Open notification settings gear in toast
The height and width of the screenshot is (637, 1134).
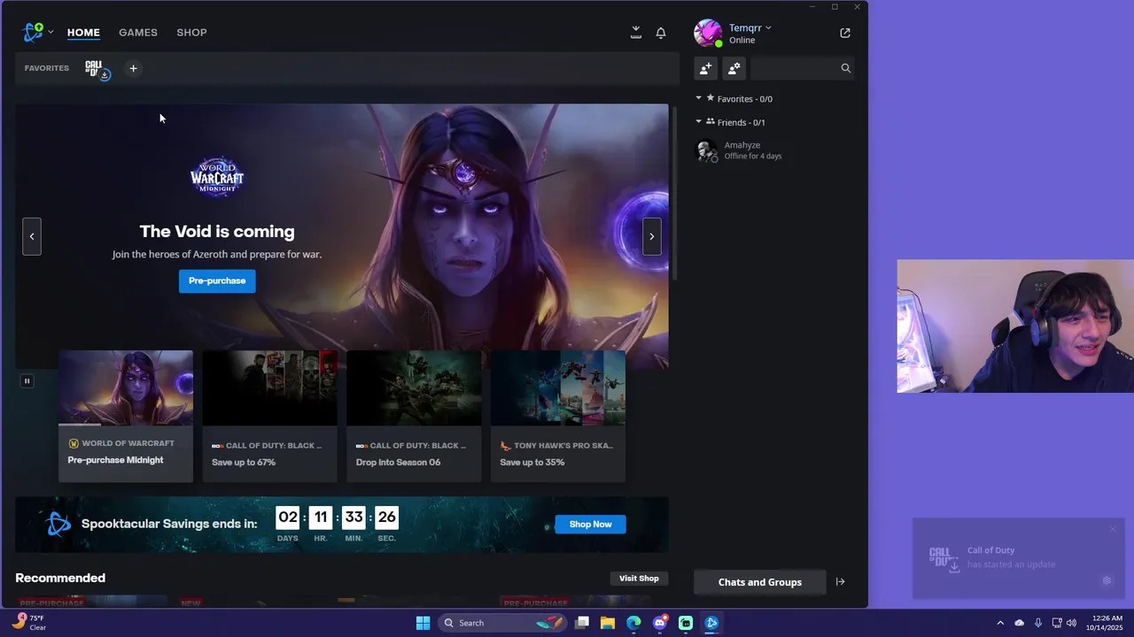pos(1107,580)
